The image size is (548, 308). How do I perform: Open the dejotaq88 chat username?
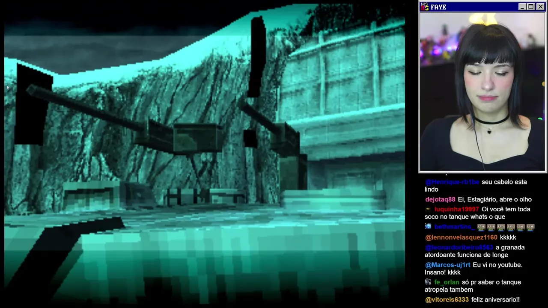coord(440,199)
